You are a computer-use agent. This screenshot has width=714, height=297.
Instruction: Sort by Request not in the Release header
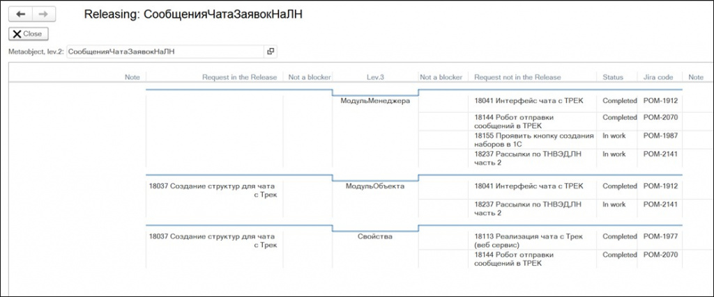click(517, 77)
